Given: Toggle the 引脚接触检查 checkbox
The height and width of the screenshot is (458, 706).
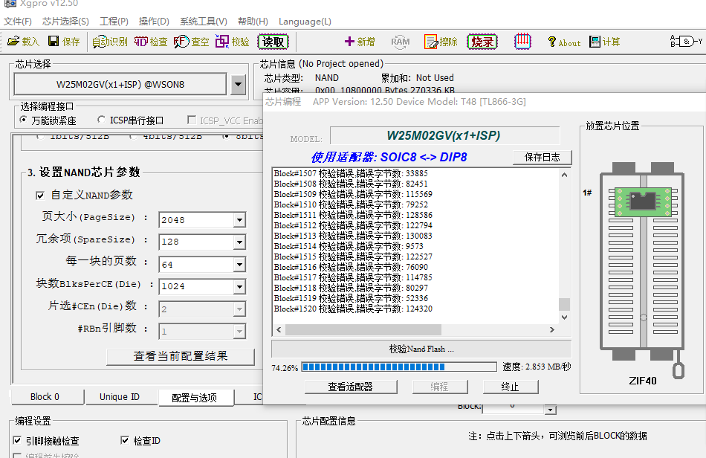Looking at the screenshot, I should click(18, 441).
